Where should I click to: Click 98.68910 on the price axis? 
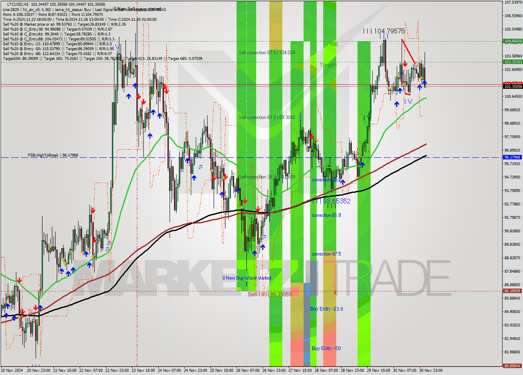513,124
